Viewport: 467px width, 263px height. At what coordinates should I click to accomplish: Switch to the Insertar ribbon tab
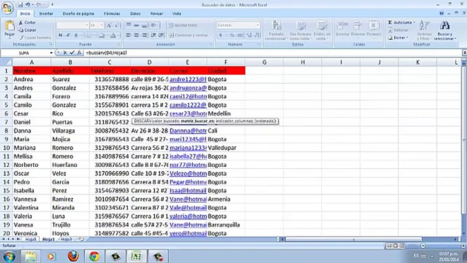click(46, 14)
